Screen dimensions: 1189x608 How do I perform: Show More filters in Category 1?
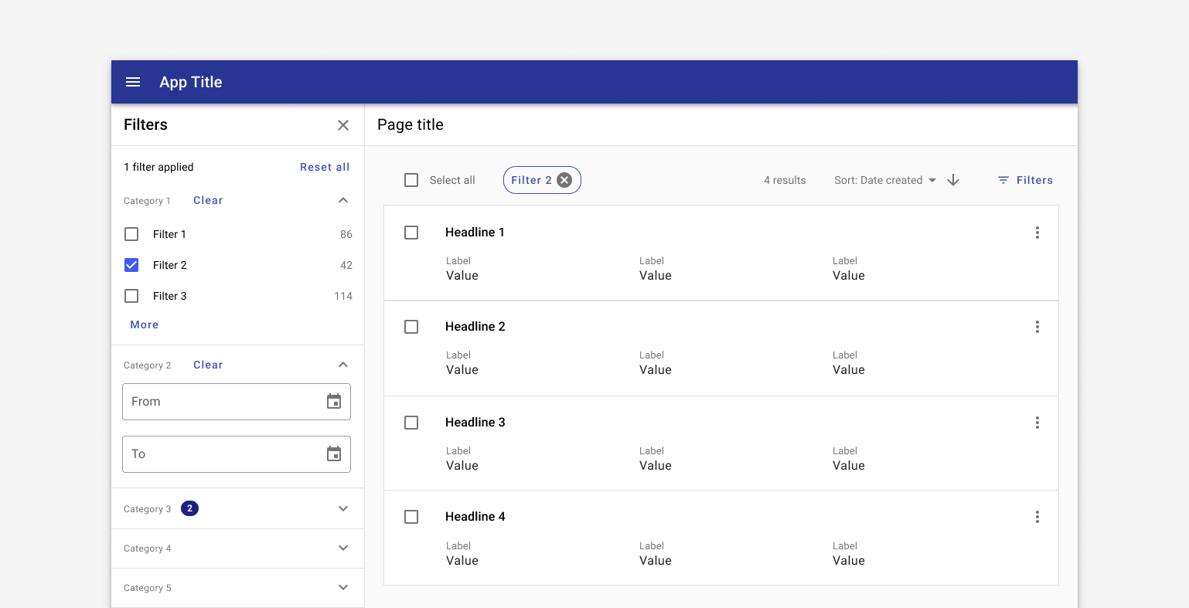145,324
